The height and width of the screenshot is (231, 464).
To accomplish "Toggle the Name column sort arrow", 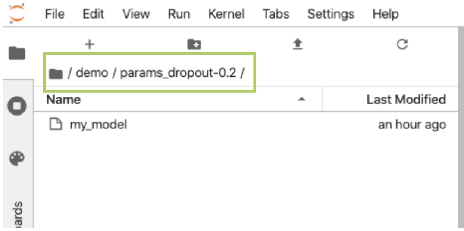I will pos(301,100).
